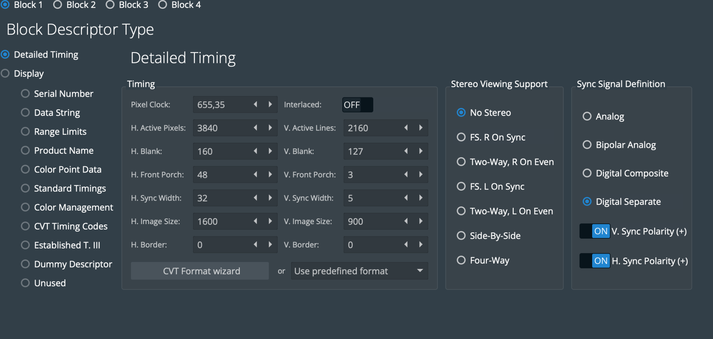Disable H. Sync Polarity switch
The image size is (713, 339).
coord(595,261)
